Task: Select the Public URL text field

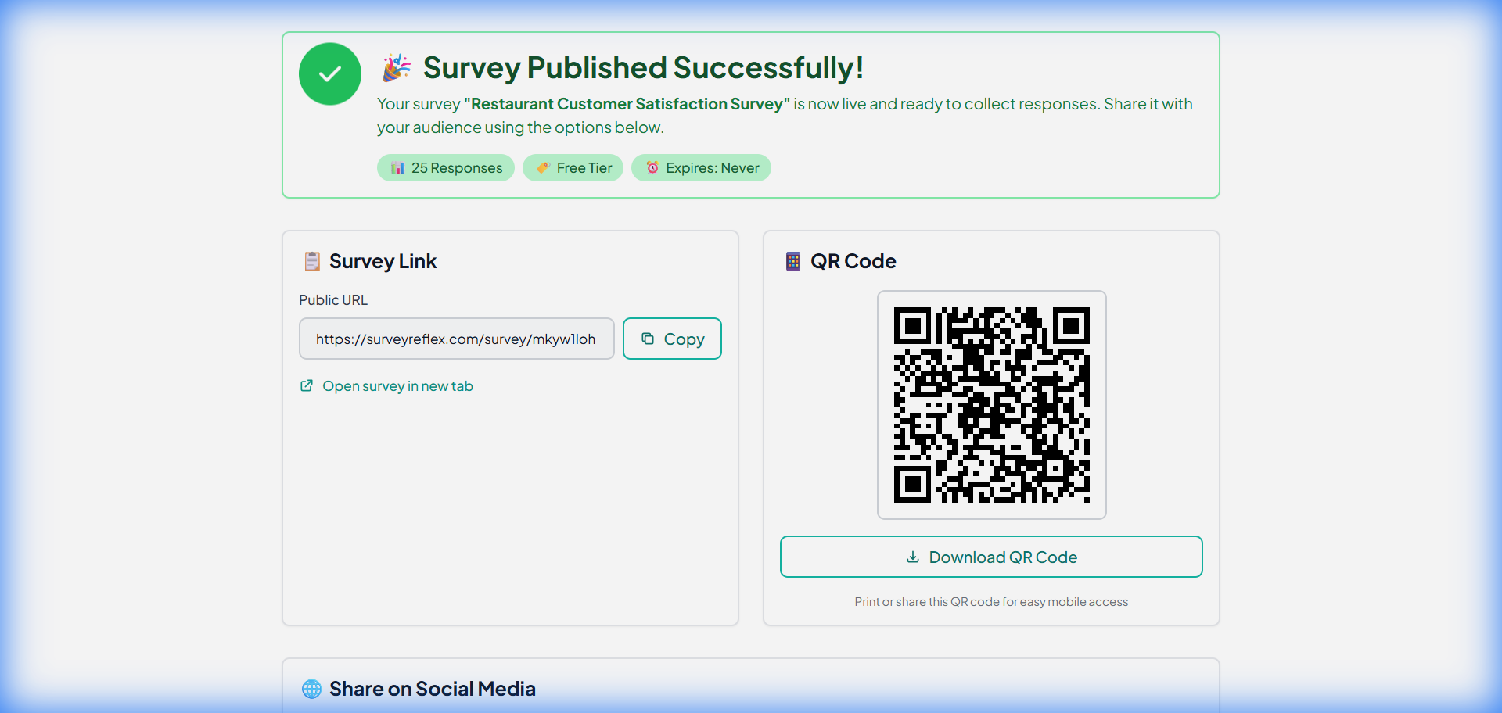Action: [456, 338]
